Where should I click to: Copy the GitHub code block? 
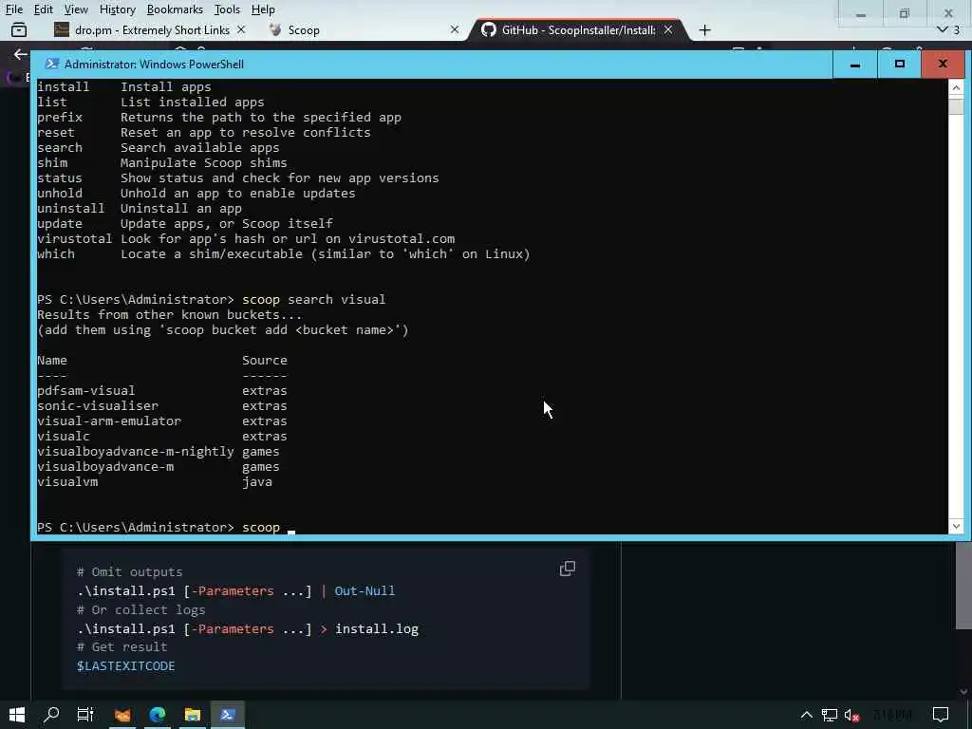pos(568,569)
